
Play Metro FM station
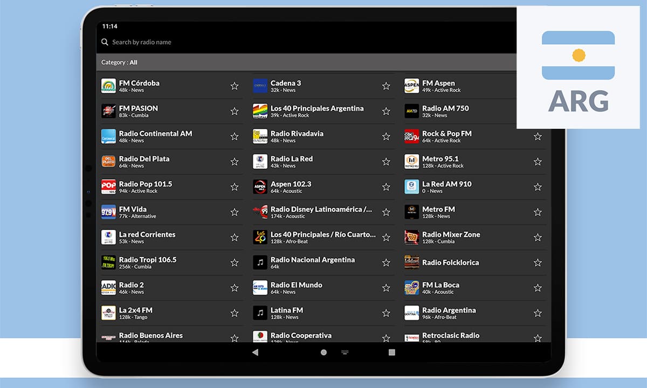(x=474, y=212)
